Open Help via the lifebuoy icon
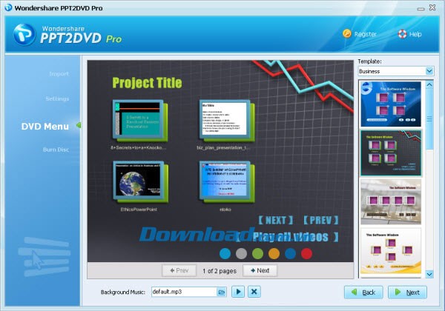 click(x=402, y=34)
